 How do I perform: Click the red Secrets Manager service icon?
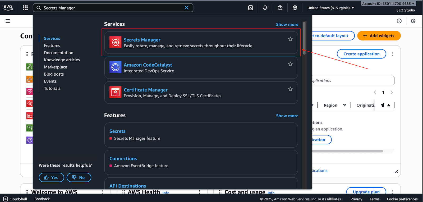tap(116, 42)
